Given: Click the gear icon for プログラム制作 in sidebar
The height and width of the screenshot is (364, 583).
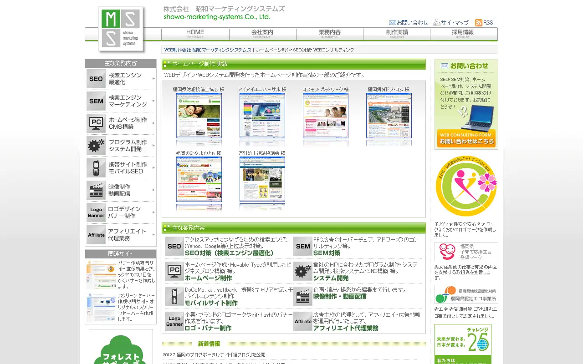Looking at the screenshot, I should (96, 146).
